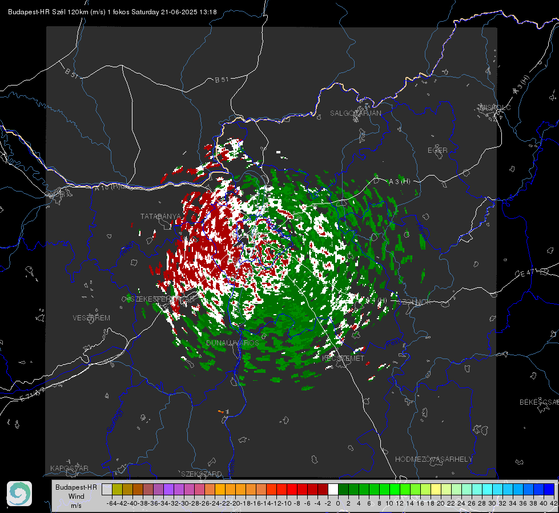The height and width of the screenshot is (513, 559).
Task: Pick the dark green swatch right of 0
Action: click(x=343, y=489)
